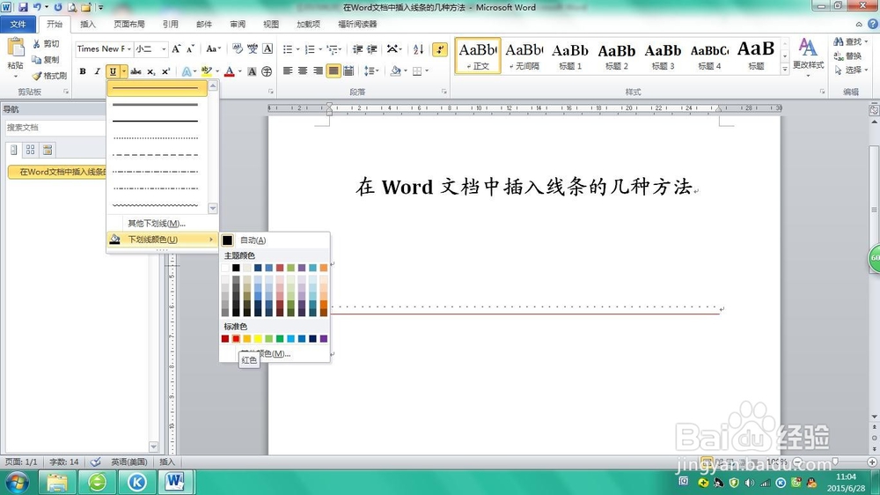880x495 pixels.
Task: Open Windows Start button
Action: click(x=17, y=483)
